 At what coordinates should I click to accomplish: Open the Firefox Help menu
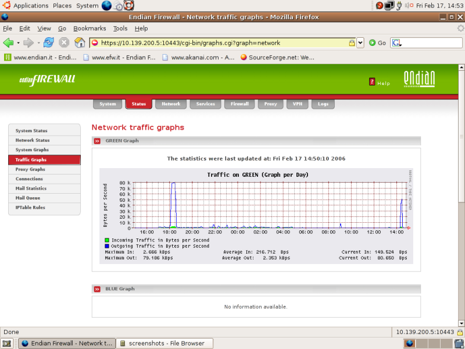pos(141,29)
